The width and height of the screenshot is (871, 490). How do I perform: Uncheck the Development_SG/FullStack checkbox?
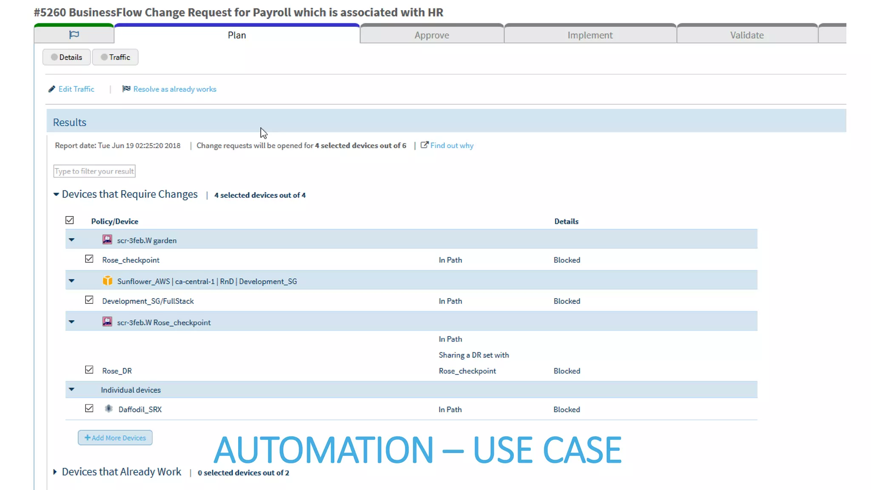click(x=89, y=300)
